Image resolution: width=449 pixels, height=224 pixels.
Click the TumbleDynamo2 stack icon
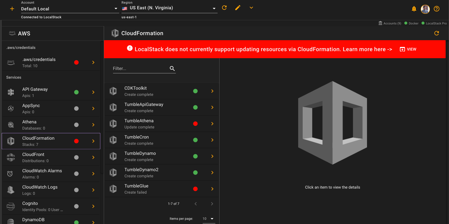click(x=113, y=173)
